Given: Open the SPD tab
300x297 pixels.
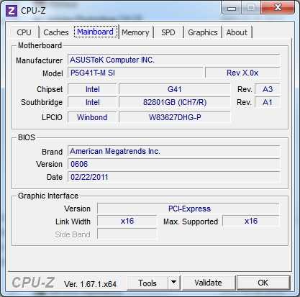Looking at the screenshot, I should coord(168,32).
